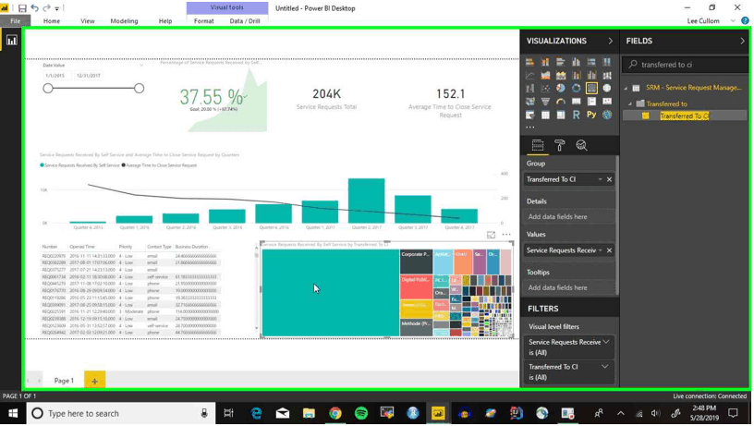Select the Stacked column chart visualization
The width and height of the screenshot is (754, 426).
tap(545, 62)
